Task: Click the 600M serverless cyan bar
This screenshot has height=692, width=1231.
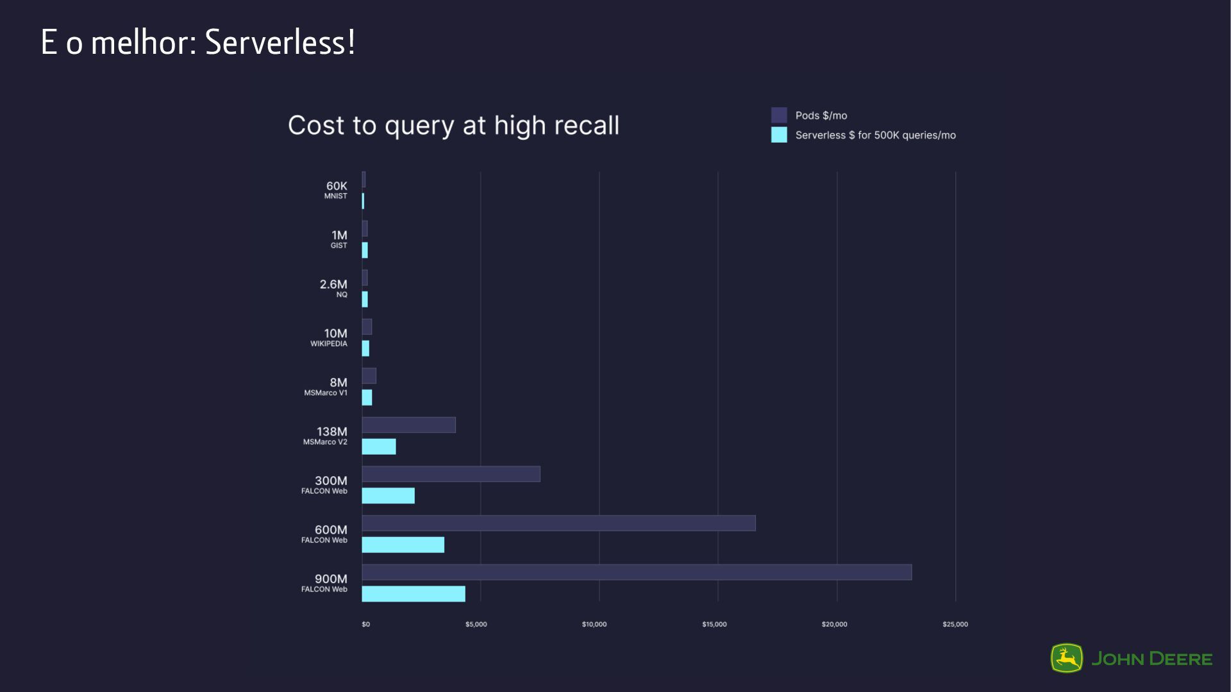Action: click(403, 545)
